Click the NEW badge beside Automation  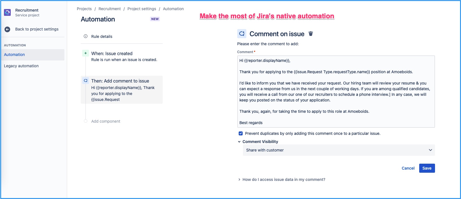(x=155, y=19)
